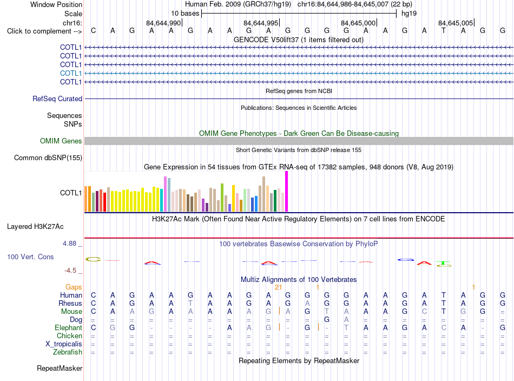Image resolution: width=514 pixels, height=381 pixels.
Task: Select the X_tropicalis alignment row label
Action: (64, 344)
